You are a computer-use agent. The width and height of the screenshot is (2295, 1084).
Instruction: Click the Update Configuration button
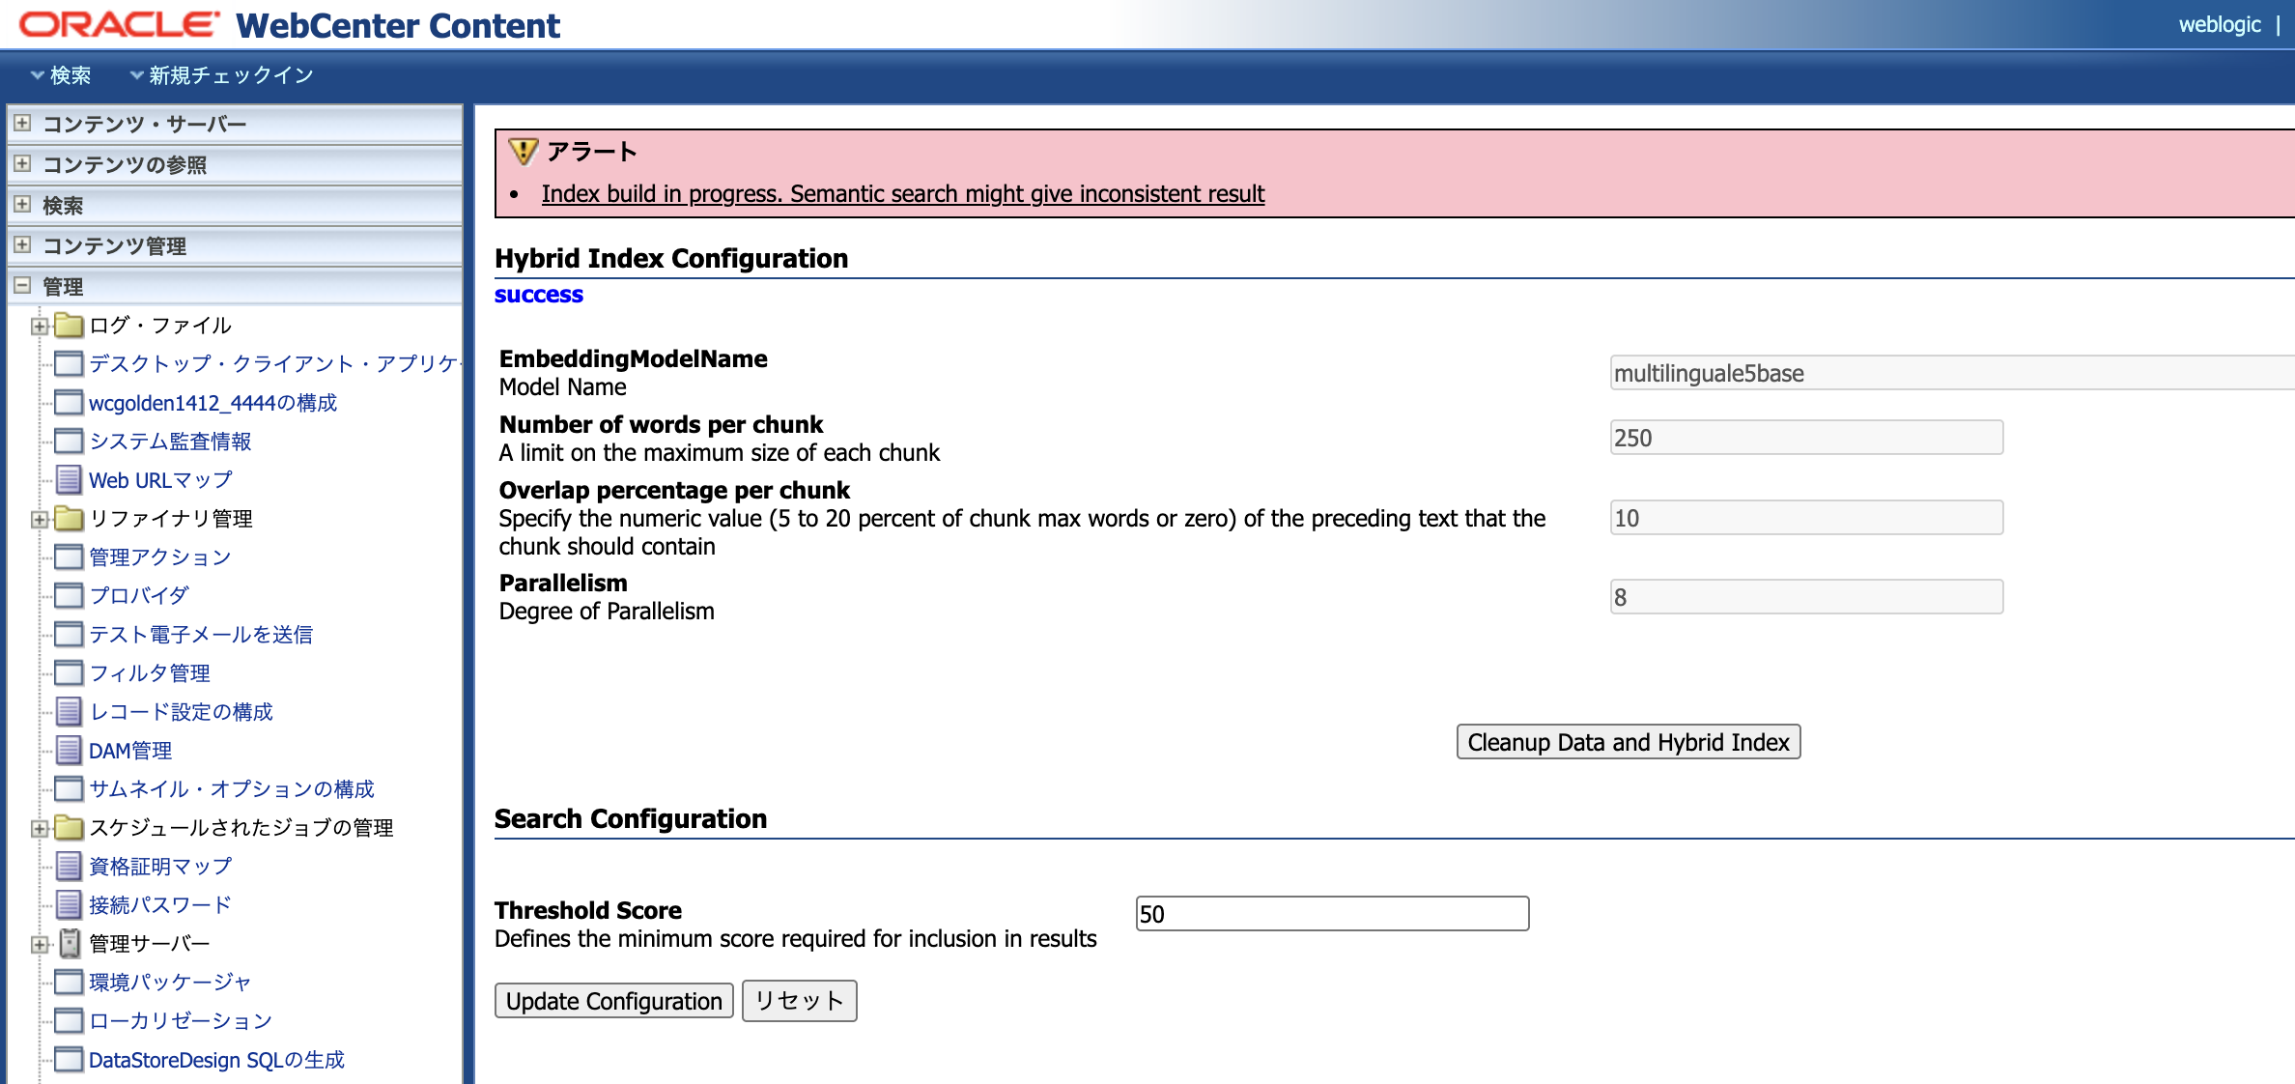tap(613, 1001)
